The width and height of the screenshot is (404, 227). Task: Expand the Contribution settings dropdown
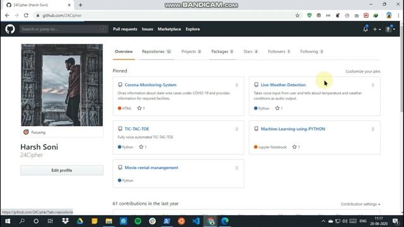click(360, 204)
